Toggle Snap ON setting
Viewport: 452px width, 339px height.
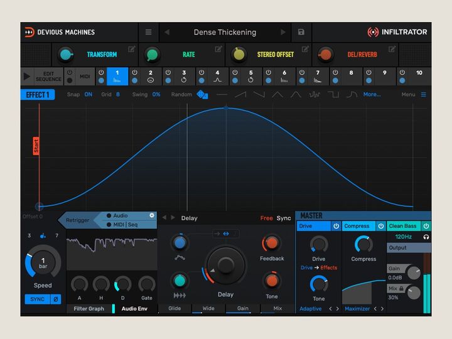89,94
